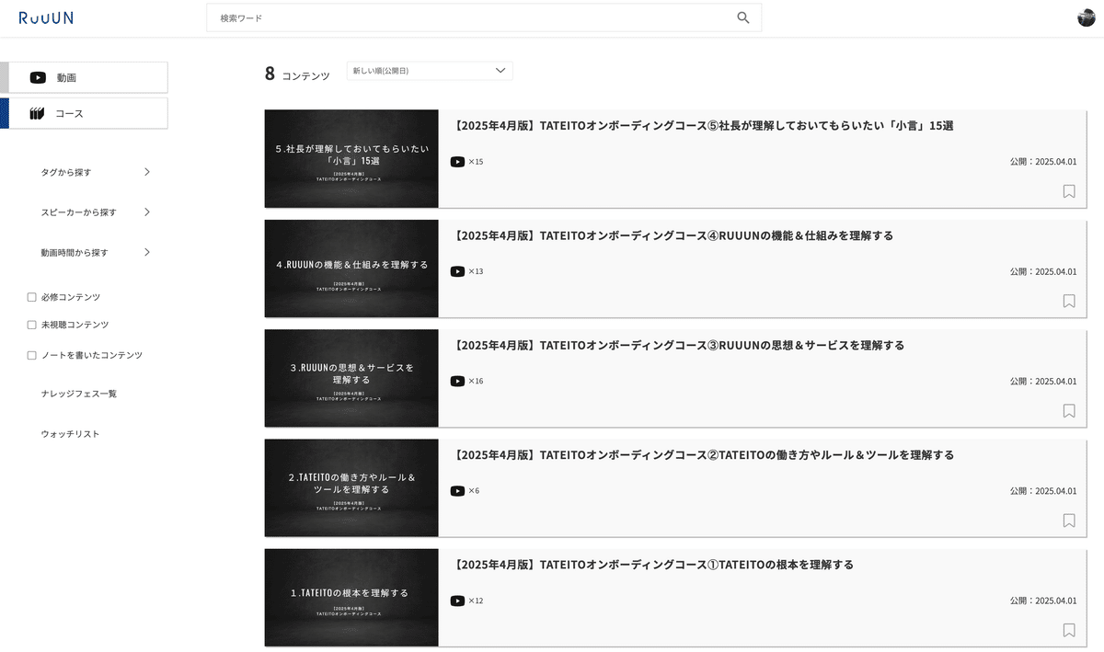
Task: Click the user avatar icon top right
Action: click(1086, 17)
